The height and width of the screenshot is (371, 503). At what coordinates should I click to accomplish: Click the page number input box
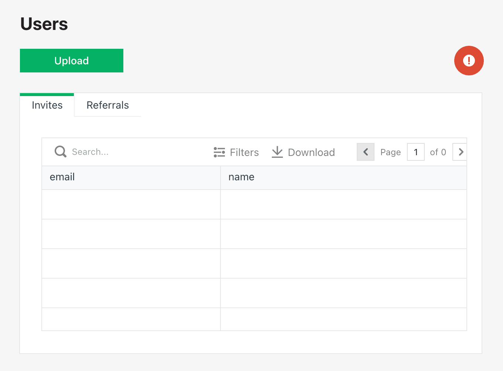(x=415, y=152)
